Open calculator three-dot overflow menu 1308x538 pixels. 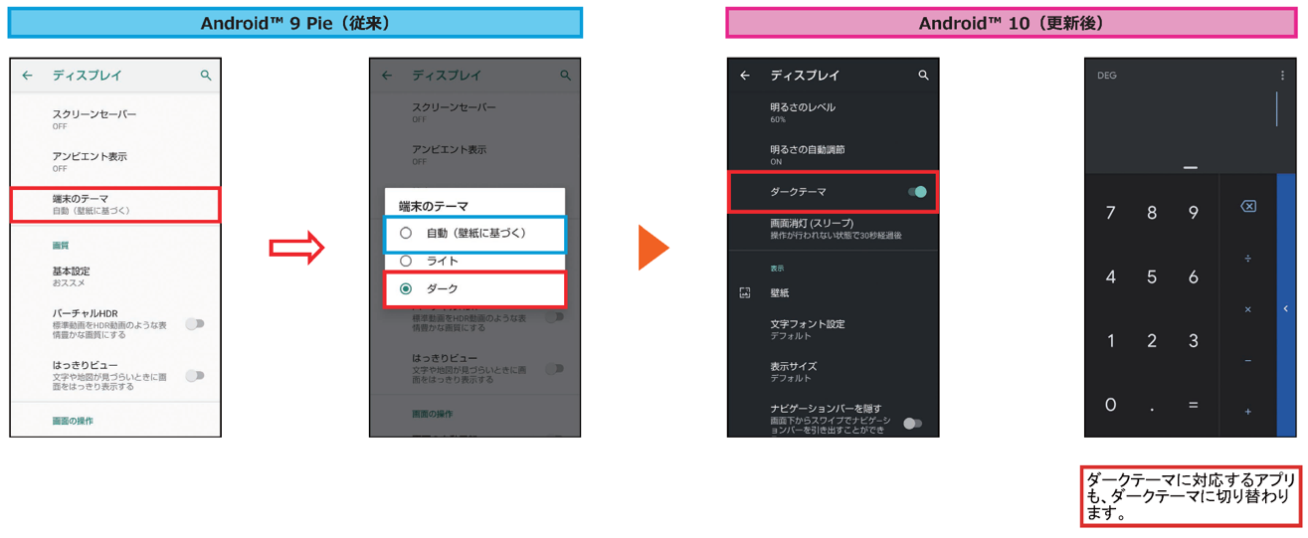[x=1282, y=76]
